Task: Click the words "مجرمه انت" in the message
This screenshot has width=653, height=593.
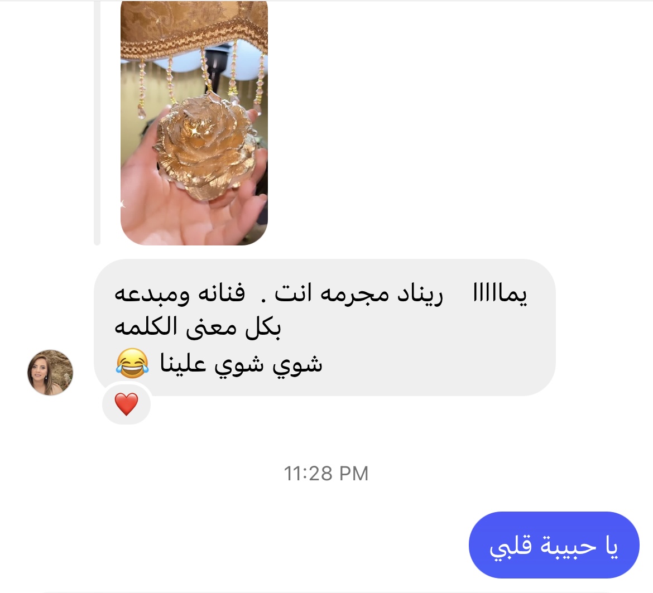Action: 332,294
